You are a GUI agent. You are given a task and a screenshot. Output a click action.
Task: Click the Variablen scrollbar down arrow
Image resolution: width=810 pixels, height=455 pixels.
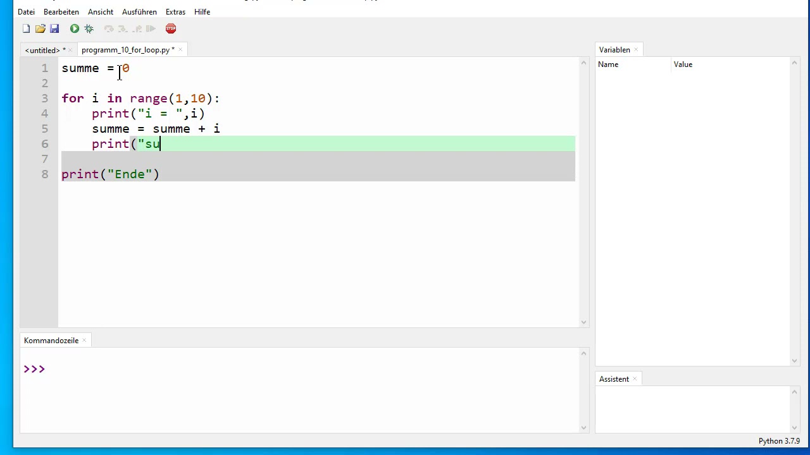(x=795, y=361)
